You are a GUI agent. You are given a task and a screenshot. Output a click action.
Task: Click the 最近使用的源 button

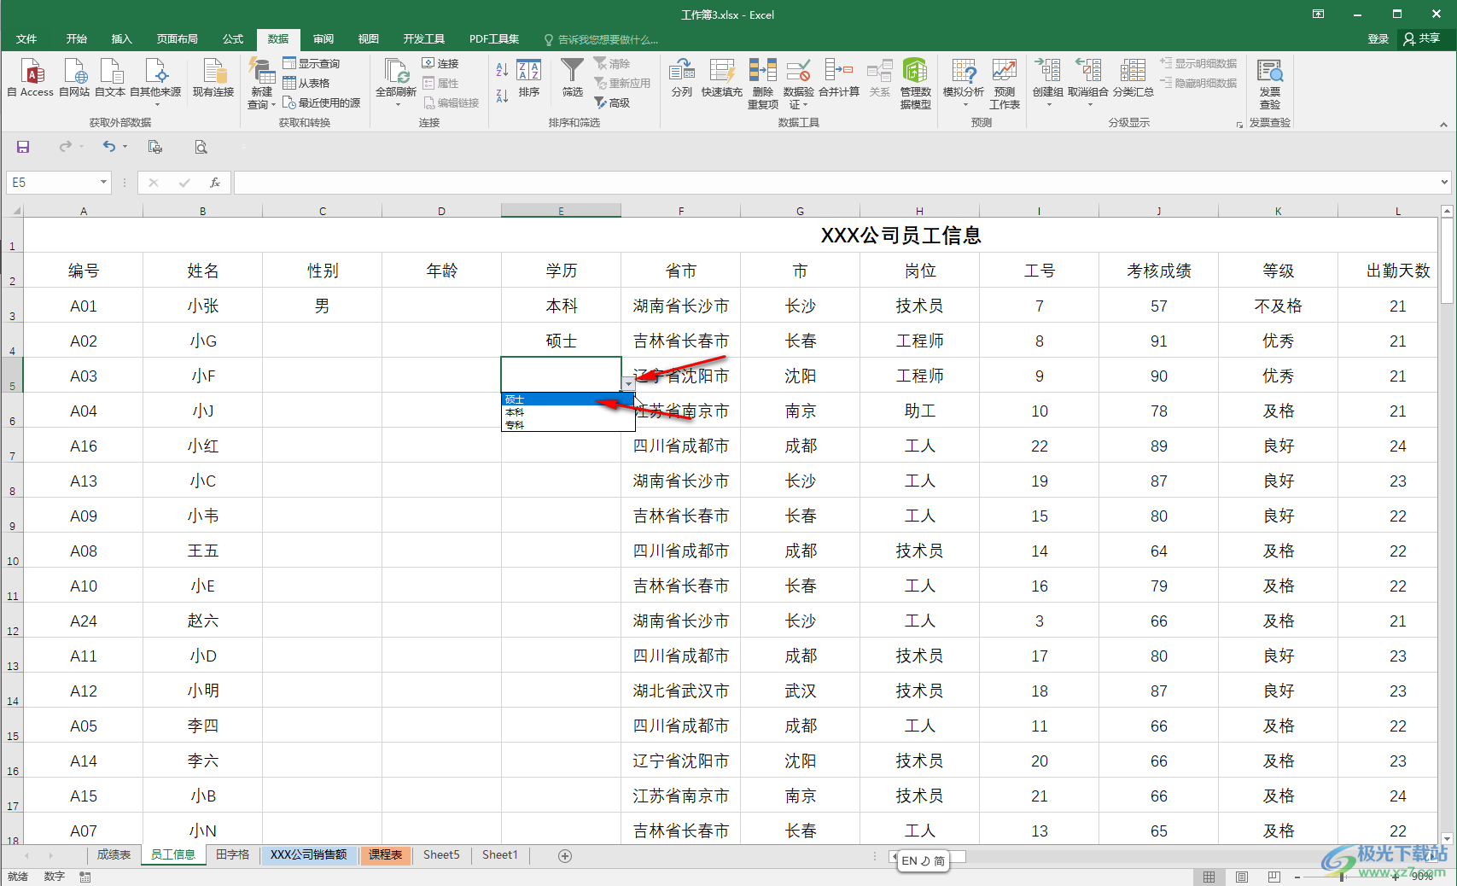coord(322,103)
